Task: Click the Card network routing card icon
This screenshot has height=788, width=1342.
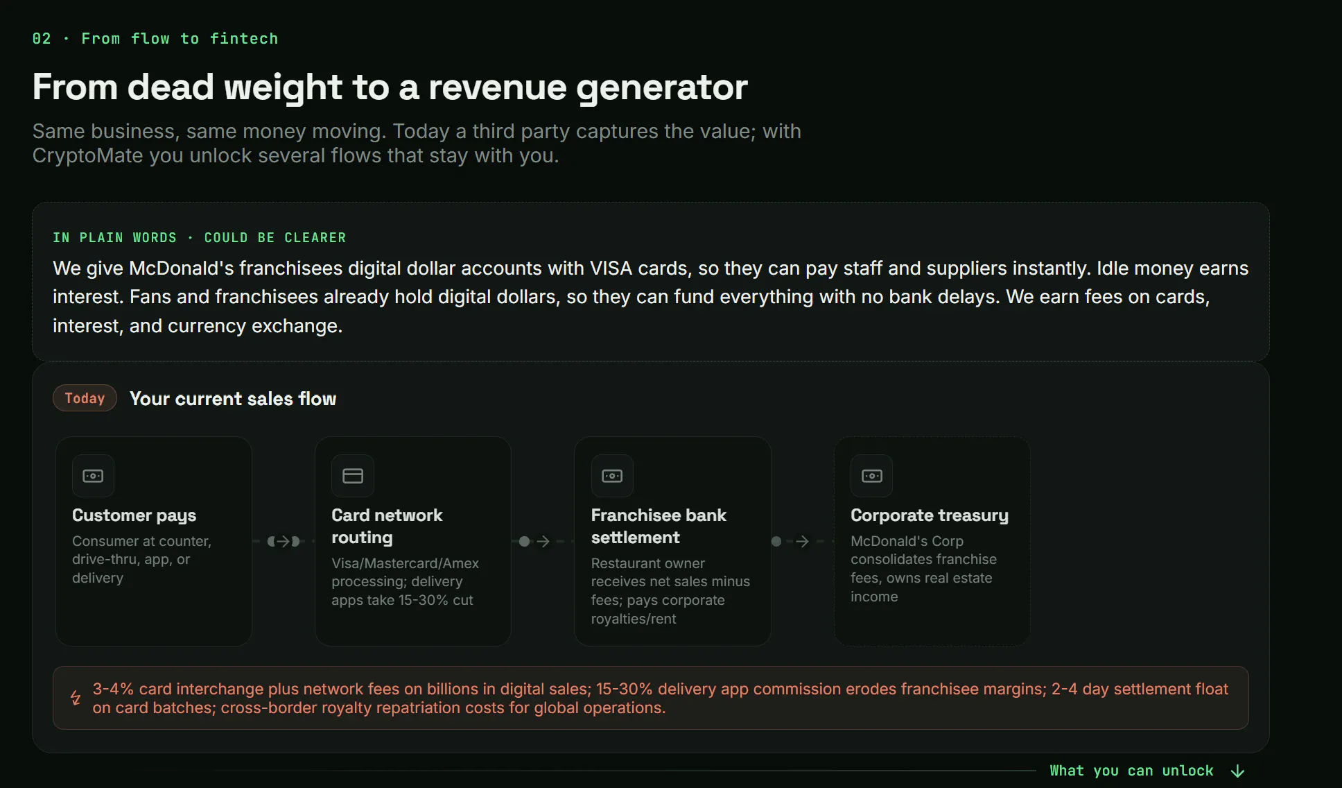Action: (x=353, y=476)
